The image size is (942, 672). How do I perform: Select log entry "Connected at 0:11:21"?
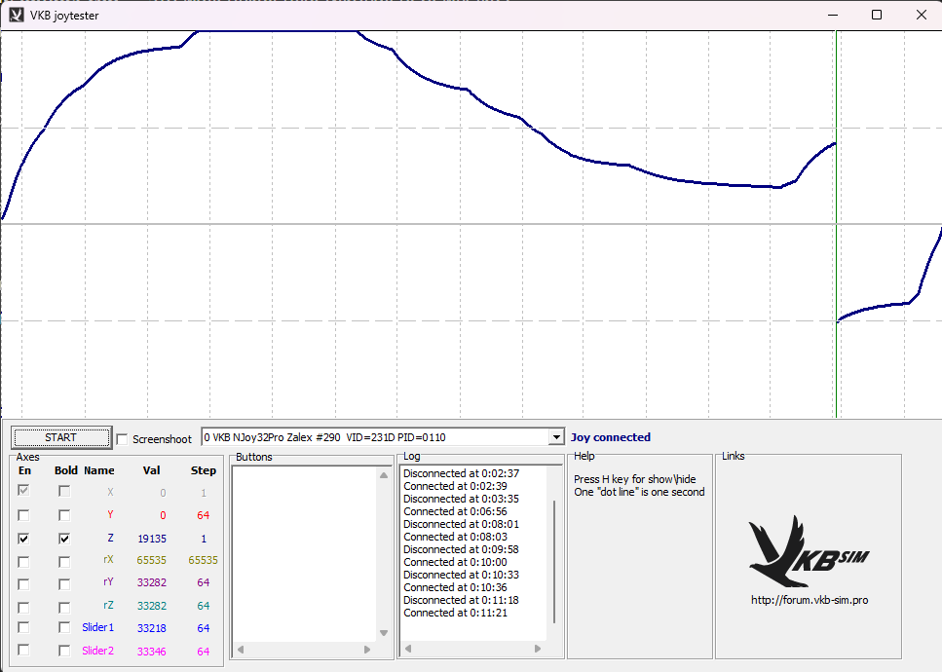pos(455,613)
